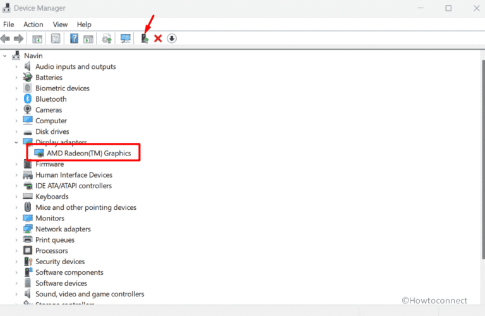Maximize the Device Manager window
Screen dimensions: 485x316
448,8
